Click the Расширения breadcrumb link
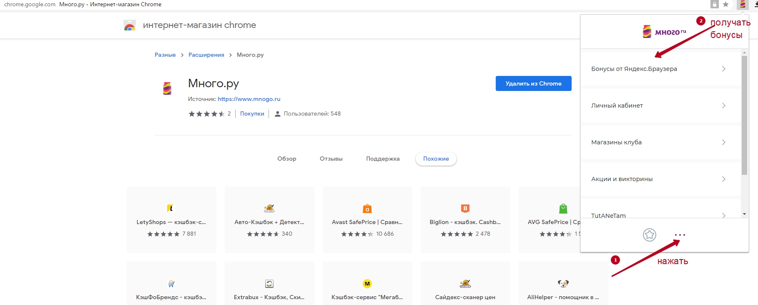Viewport: 758px width, 305px height. tap(206, 55)
